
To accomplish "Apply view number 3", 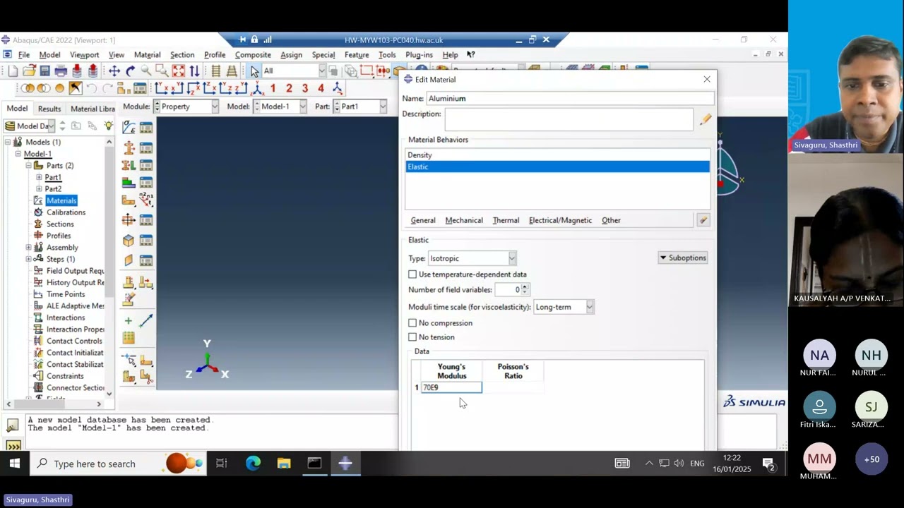I will click(x=305, y=88).
